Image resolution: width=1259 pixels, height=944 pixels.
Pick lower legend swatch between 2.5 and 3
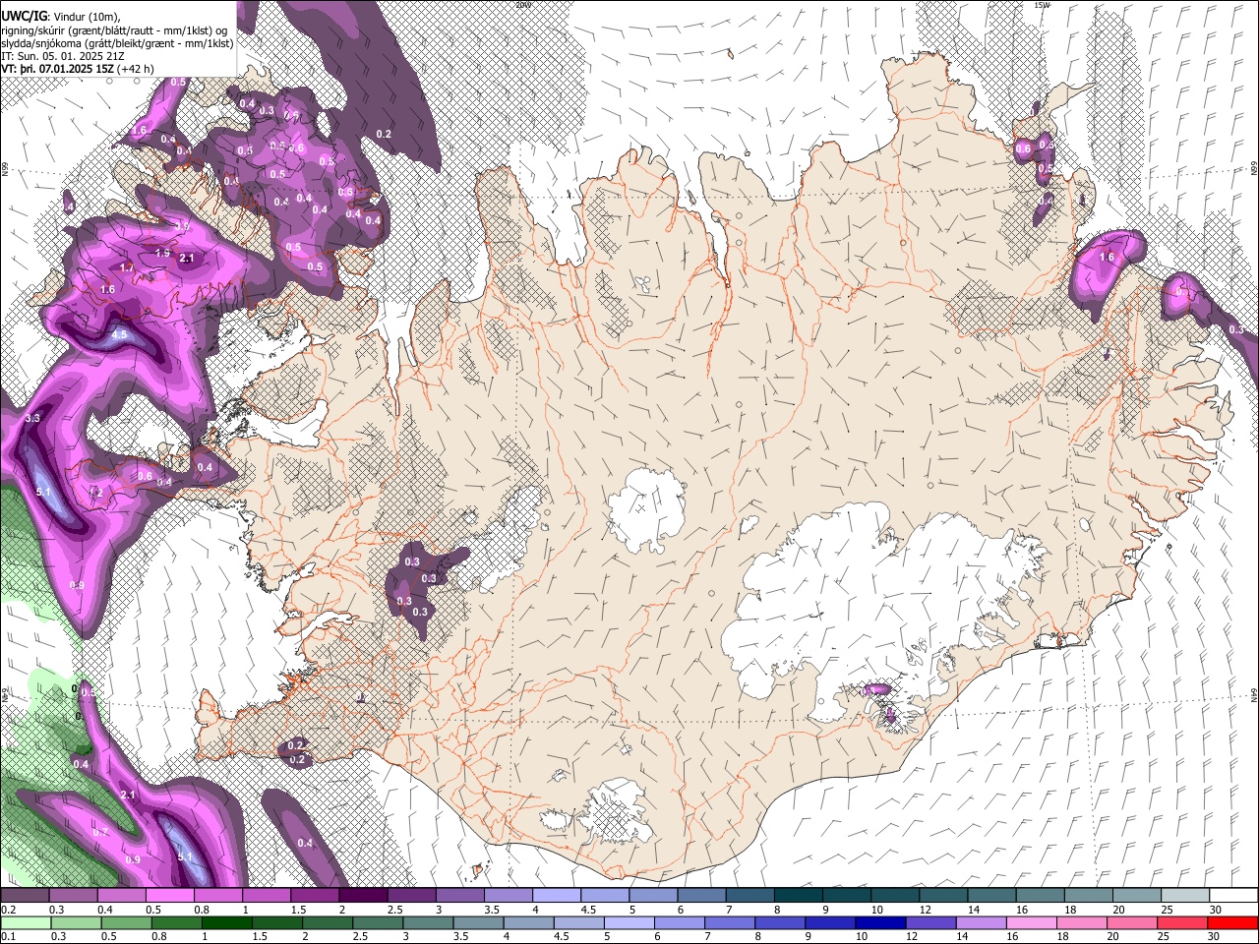coord(377,922)
